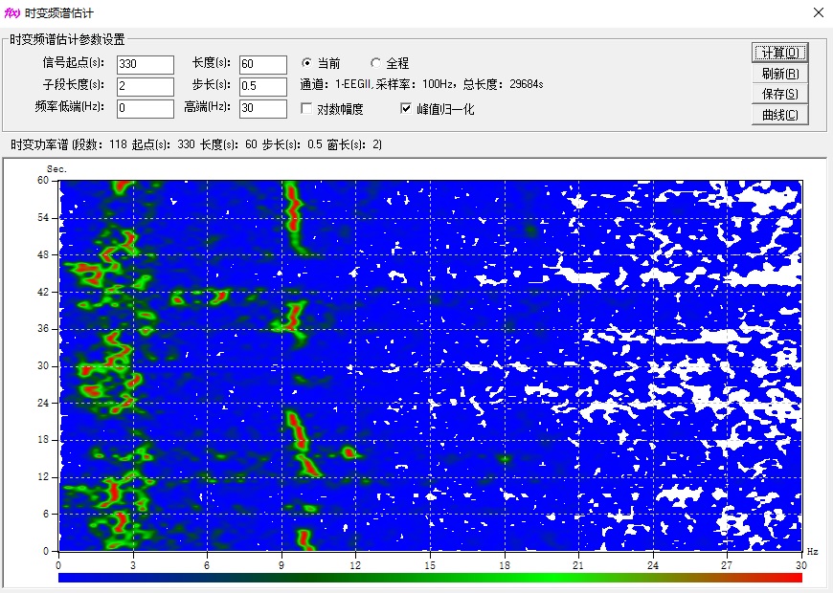Select the 当前 radio option
Viewport: 833px width, 593px height.
[321, 63]
